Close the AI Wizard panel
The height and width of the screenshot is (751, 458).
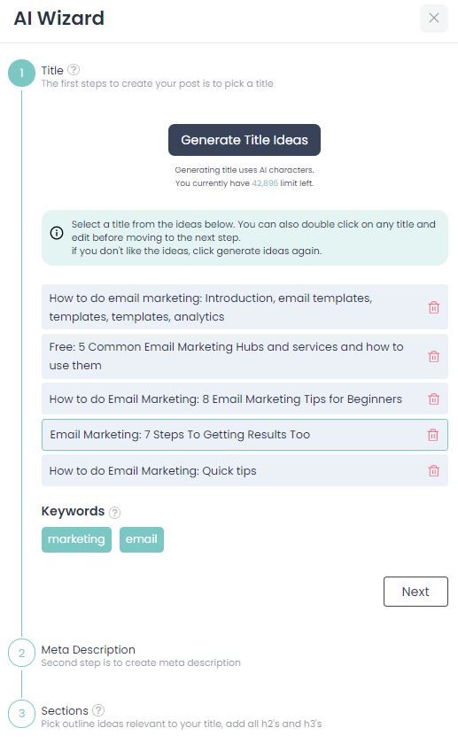point(434,19)
